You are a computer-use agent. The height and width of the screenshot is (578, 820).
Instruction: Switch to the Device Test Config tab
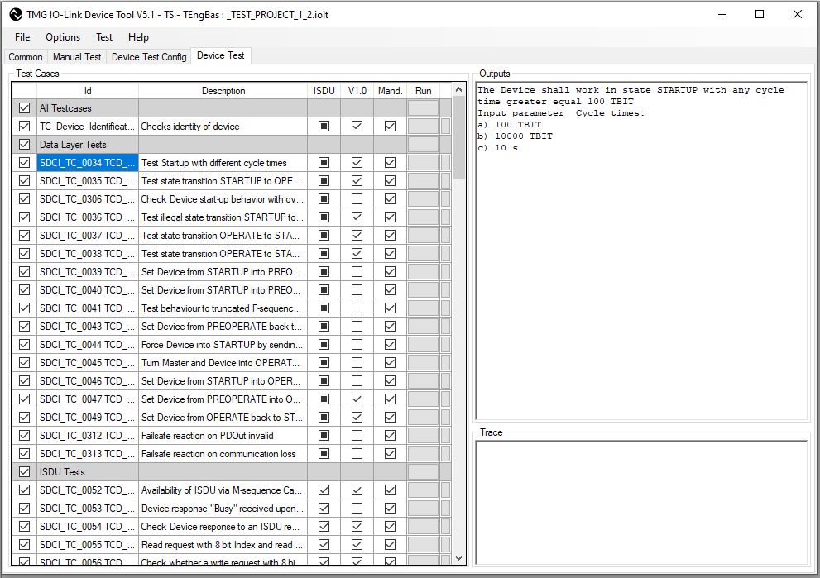pyautogui.click(x=149, y=57)
